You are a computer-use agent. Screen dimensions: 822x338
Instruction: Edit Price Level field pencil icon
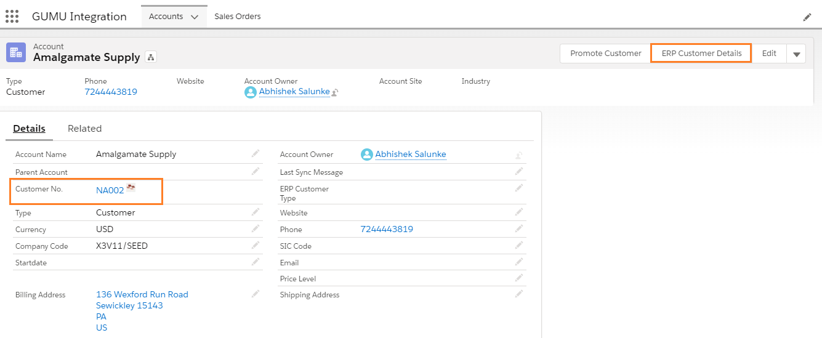click(x=519, y=278)
